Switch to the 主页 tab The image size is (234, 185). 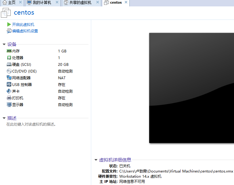[x=12, y=3]
